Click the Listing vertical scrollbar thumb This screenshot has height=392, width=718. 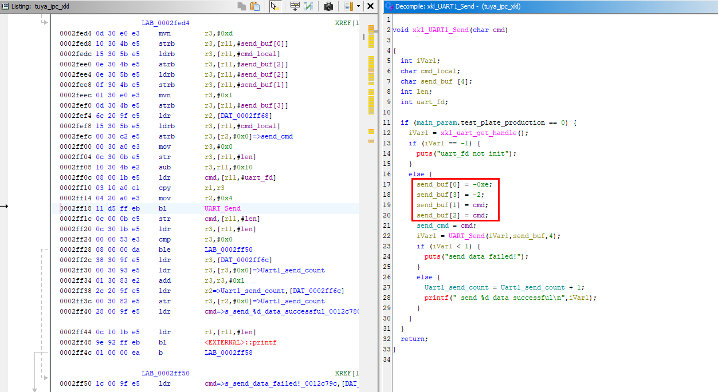tap(363, 37)
